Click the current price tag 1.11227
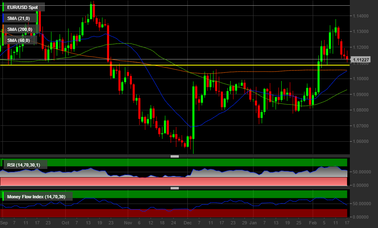Image resolution: width=378 pixels, height=228 pixels. point(361,60)
